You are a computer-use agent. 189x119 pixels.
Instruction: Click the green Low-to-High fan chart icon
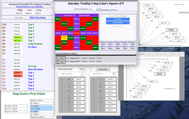coord(83,74)
